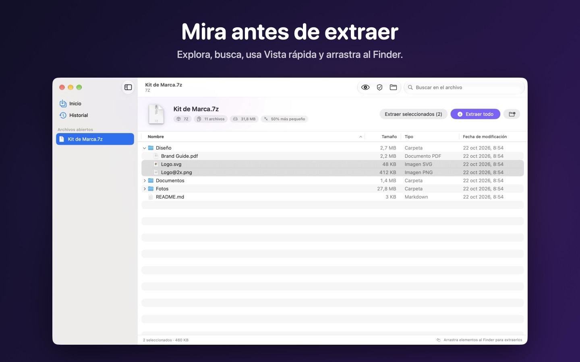Click the 11 archivos badge

tap(211, 119)
